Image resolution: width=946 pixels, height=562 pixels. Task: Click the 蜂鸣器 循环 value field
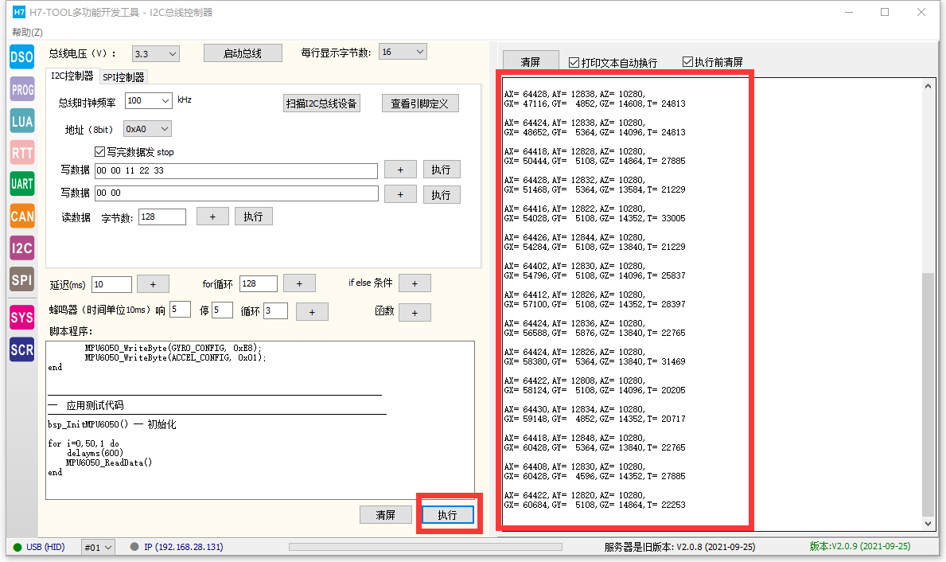[x=276, y=311]
